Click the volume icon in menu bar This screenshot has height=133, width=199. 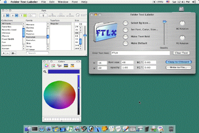click(194, 2)
